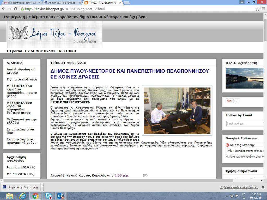This screenshot has height=200, width=267.
Task: Click the G+1 button
Action: (229, 101)
